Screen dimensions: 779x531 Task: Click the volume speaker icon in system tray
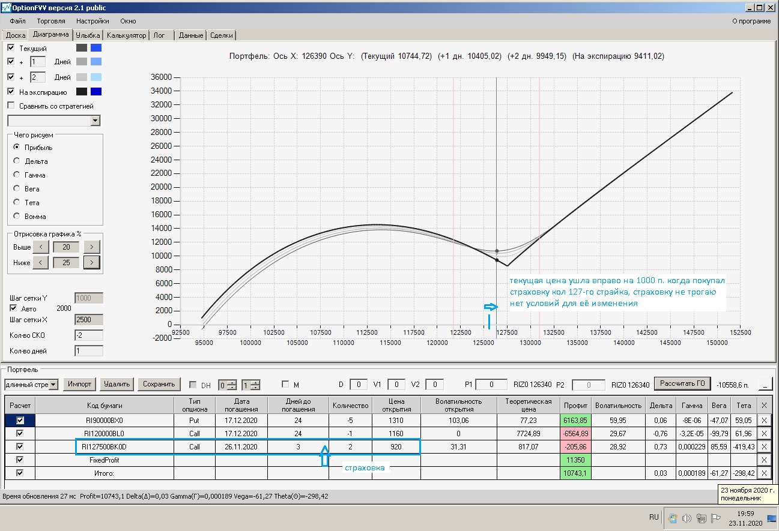click(687, 518)
